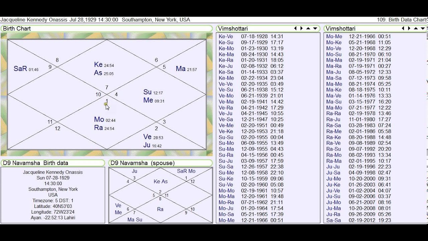428x241 pixels.
Task: Select the Mo-Ke 05-21-1968 dasha row
Action: coord(359,43)
